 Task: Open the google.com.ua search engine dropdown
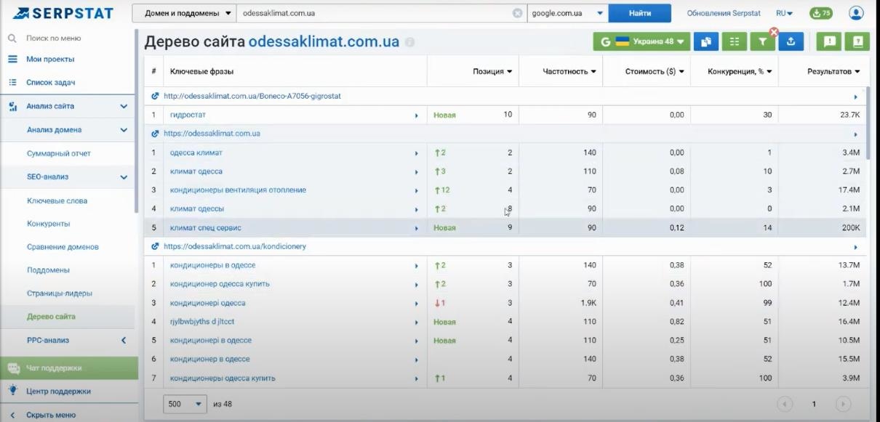tap(568, 13)
